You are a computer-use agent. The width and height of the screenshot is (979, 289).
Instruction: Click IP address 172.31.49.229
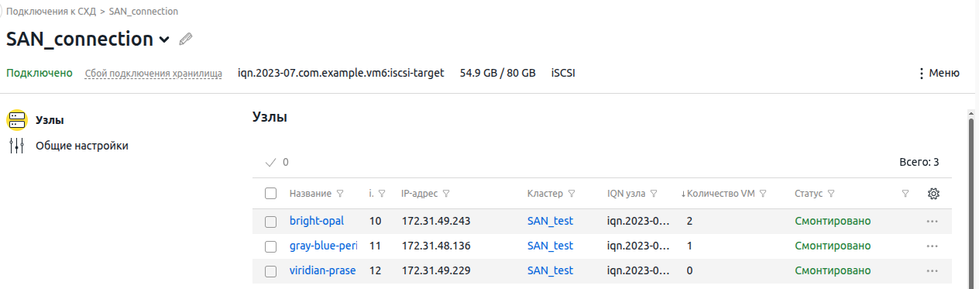pos(436,270)
